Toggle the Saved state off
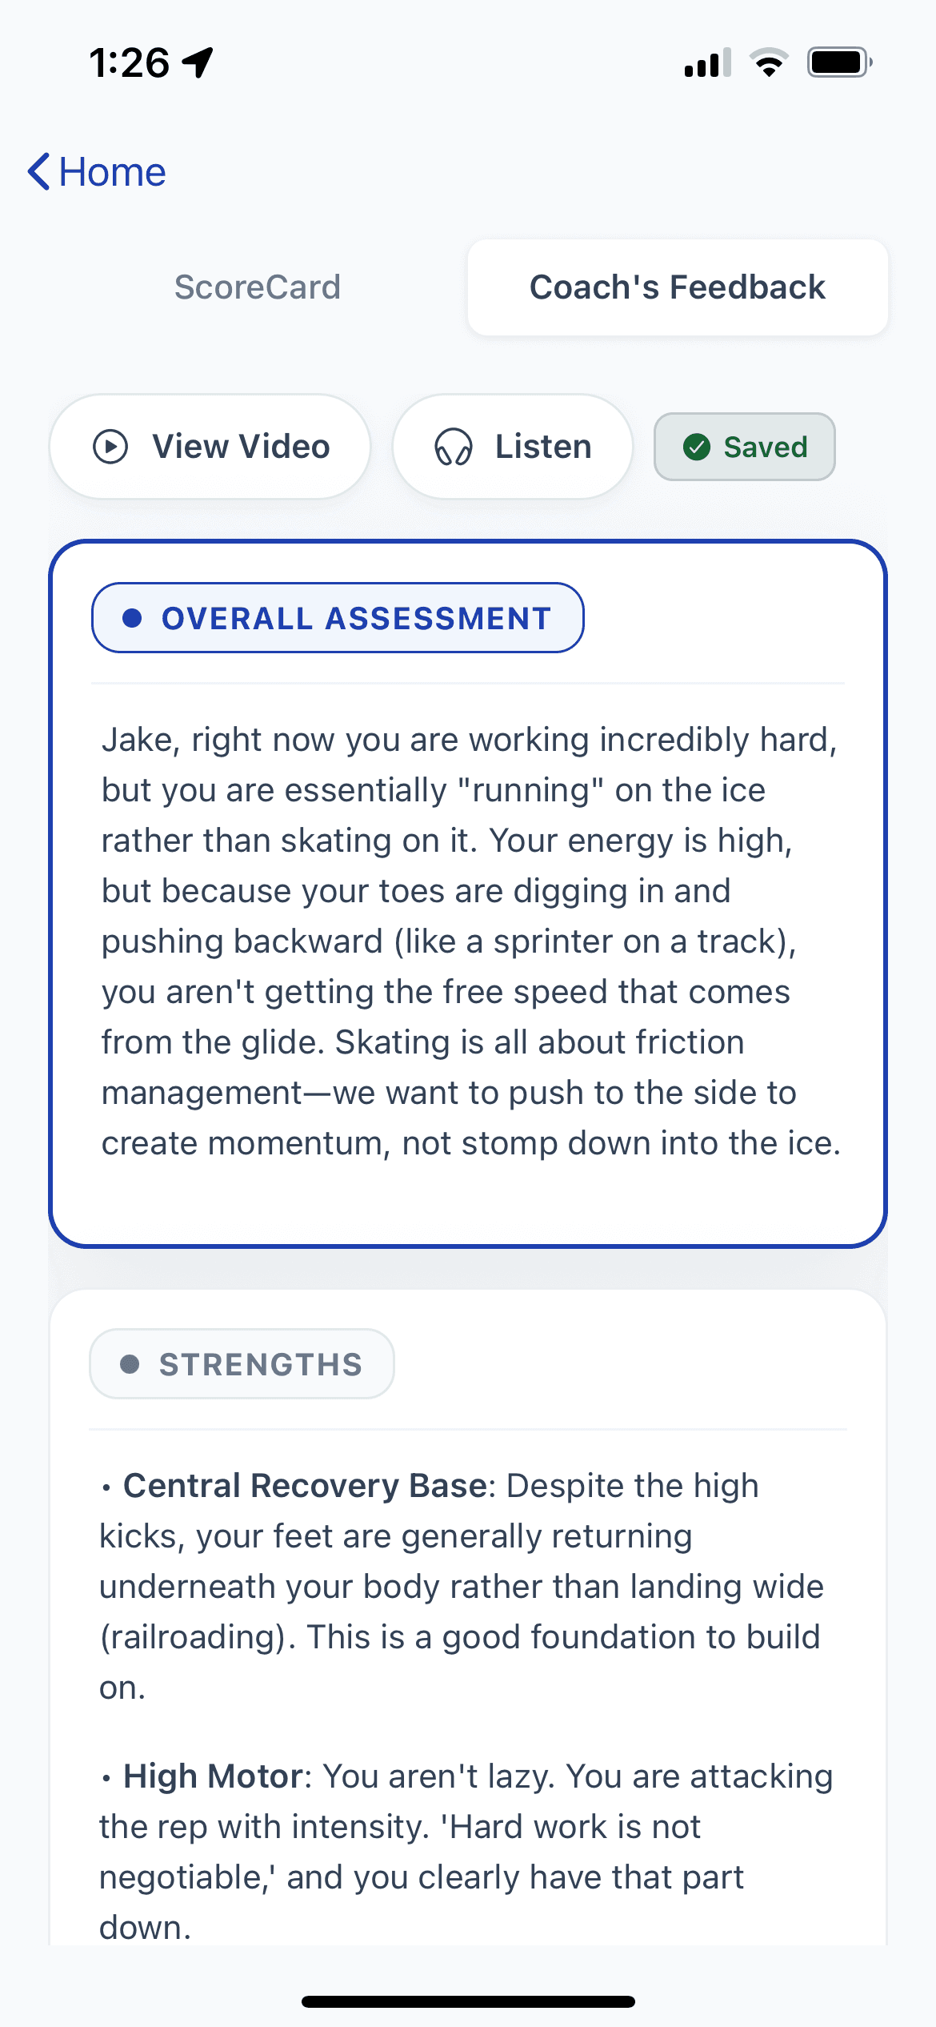 point(744,447)
